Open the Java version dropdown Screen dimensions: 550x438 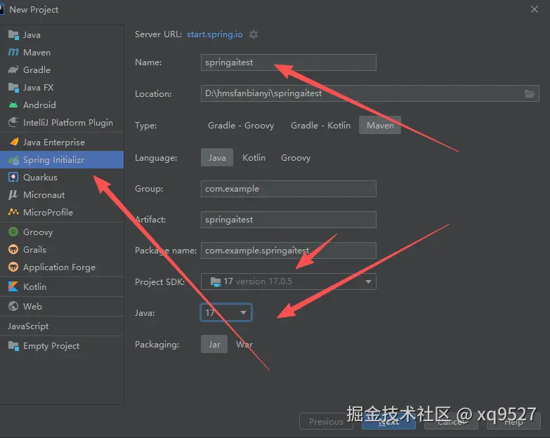(226, 312)
